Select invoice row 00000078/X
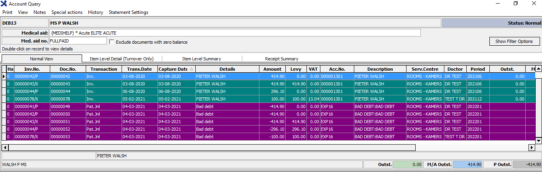 click(32, 99)
